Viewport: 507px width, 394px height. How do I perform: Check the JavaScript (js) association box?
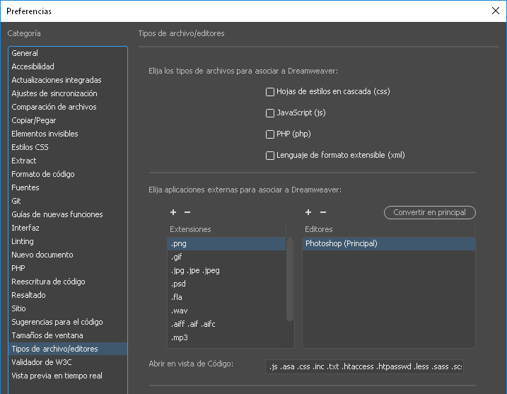(x=269, y=113)
